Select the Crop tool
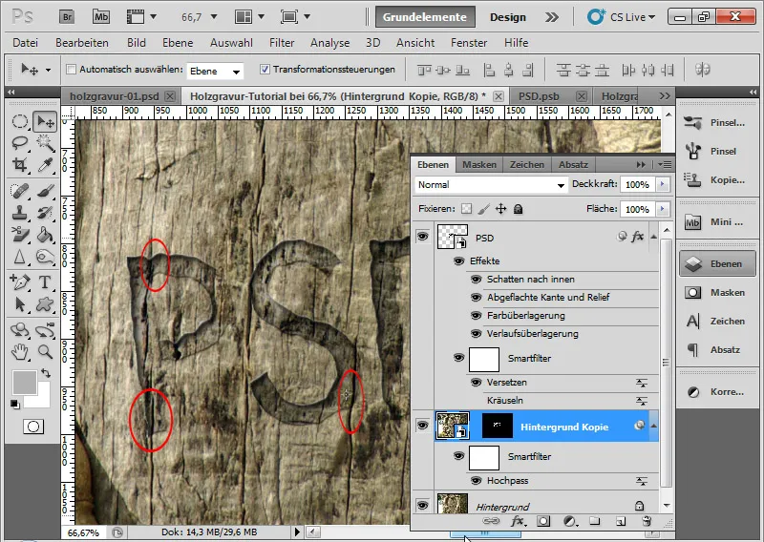 19,165
